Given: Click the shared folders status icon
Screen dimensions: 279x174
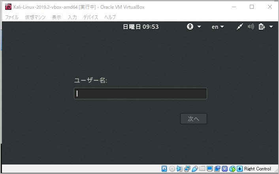Looking at the screenshot, I should 202,168.
